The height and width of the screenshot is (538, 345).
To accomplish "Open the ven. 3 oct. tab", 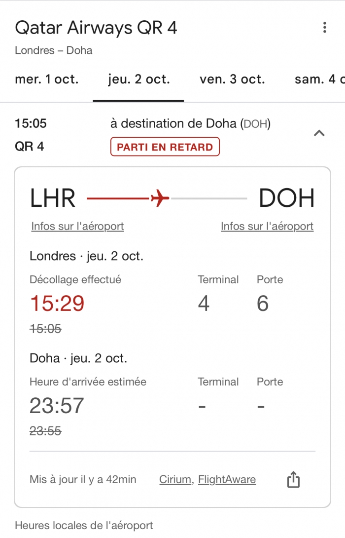I will click(x=232, y=79).
